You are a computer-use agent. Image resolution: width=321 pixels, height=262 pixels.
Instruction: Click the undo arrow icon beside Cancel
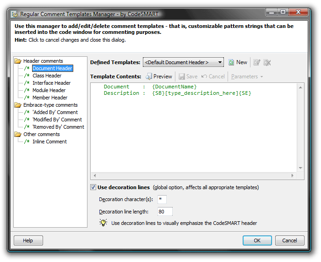point(204,76)
